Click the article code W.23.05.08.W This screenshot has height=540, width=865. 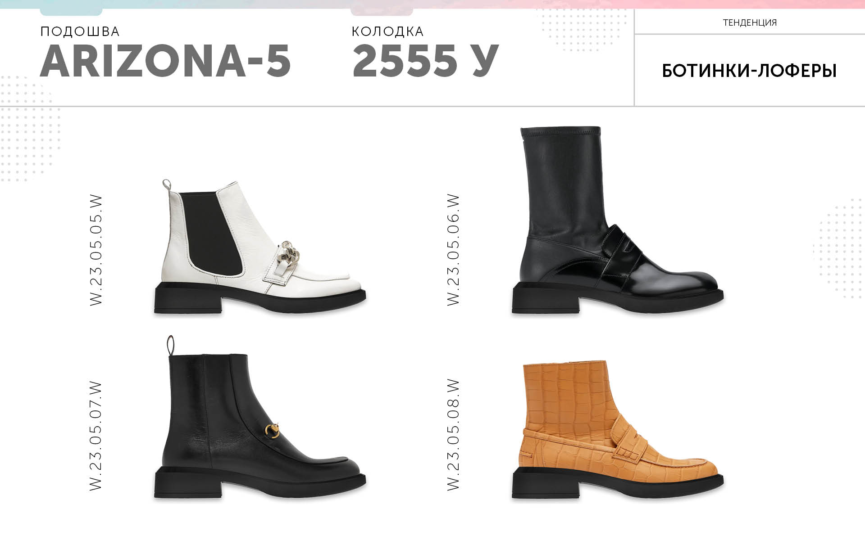point(453,435)
